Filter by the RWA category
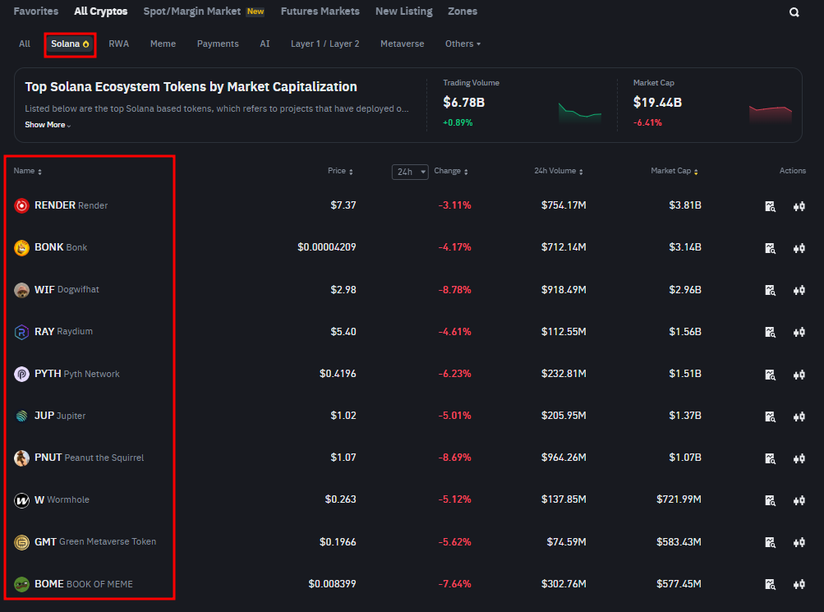The image size is (824, 612). (x=119, y=44)
